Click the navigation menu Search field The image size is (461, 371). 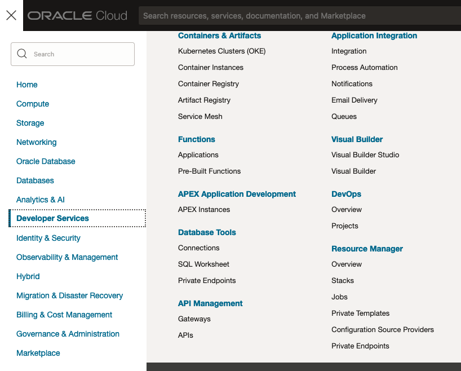[x=79, y=54]
